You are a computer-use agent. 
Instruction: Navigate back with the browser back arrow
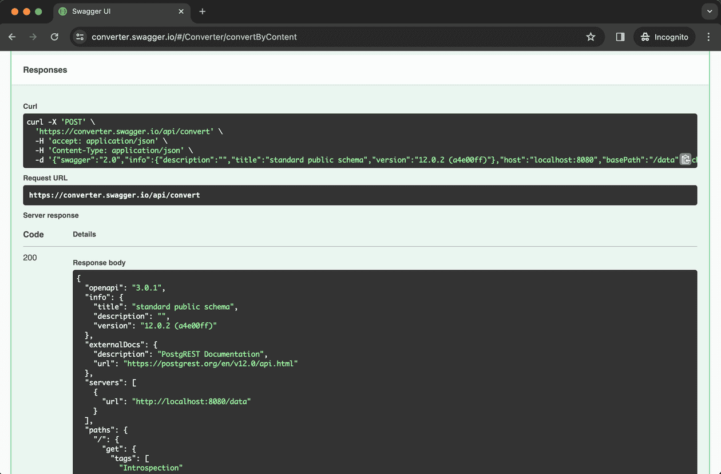click(x=12, y=37)
